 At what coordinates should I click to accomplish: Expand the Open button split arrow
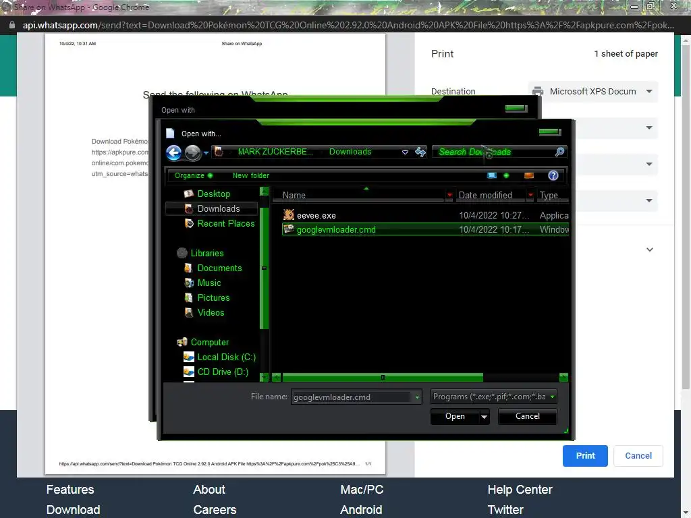tap(484, 417)
